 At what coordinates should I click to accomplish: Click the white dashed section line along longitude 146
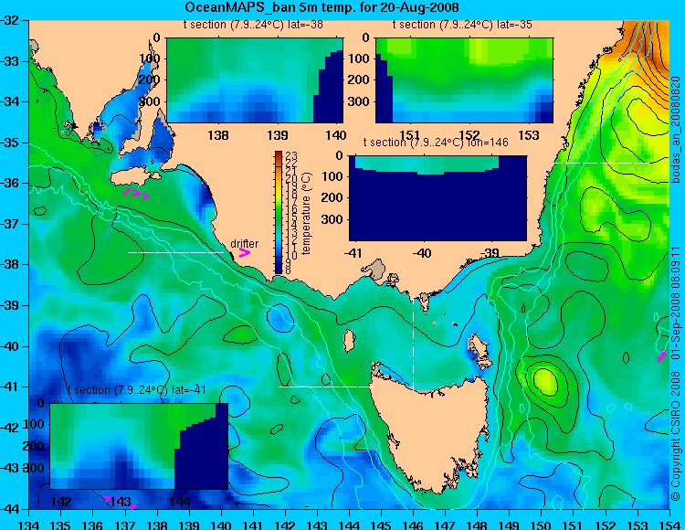pyautogui.click(x=413, y=337)
